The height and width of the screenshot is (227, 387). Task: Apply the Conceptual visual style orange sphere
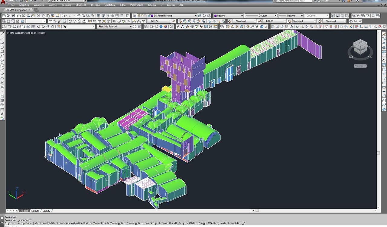(x=166, y=27)
